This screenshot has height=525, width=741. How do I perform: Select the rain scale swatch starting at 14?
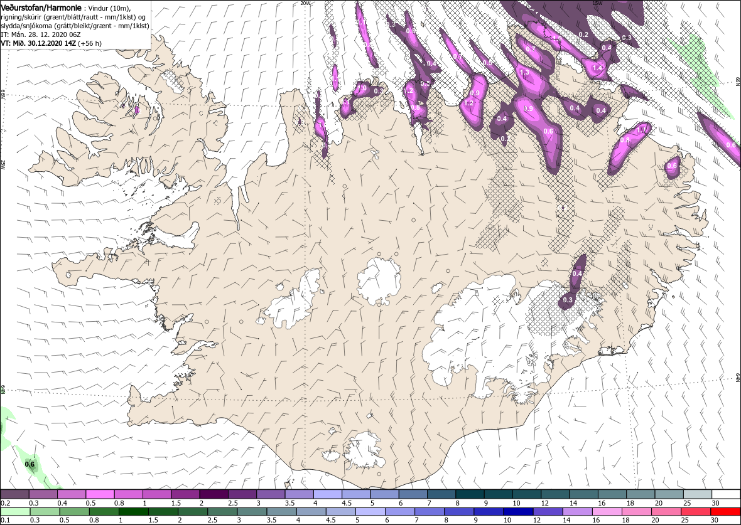point(576,512)
